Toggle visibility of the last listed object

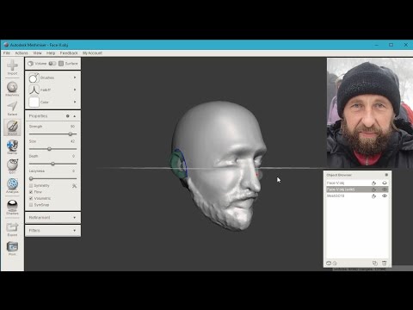(385, 196)
